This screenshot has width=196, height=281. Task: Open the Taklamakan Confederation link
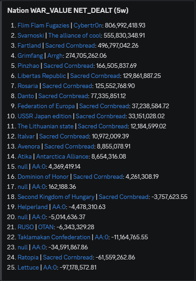54,237
